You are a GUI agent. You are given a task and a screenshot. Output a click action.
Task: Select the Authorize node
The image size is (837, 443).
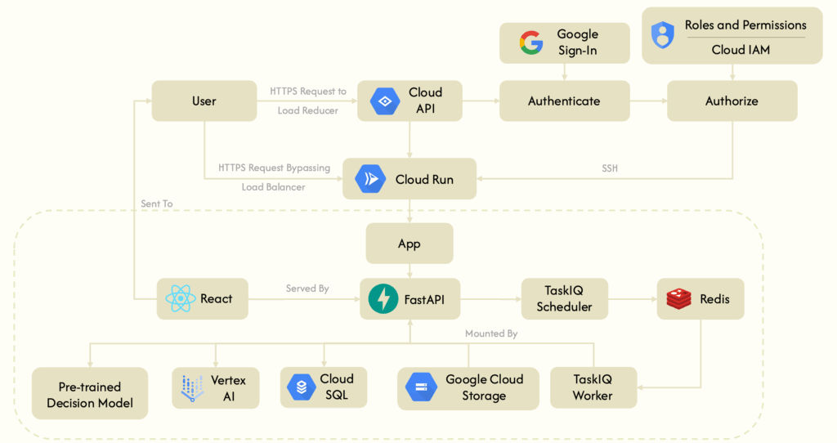[x=732, y=101]
